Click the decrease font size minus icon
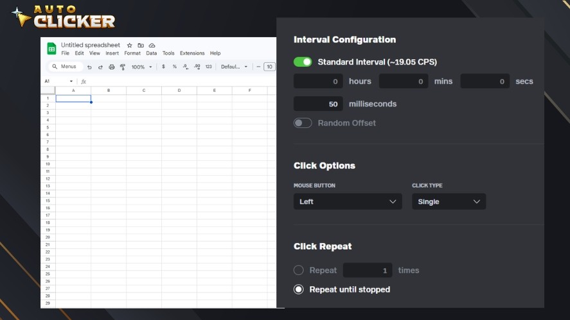Screen dimensions: 570x320 coord(258,67)
